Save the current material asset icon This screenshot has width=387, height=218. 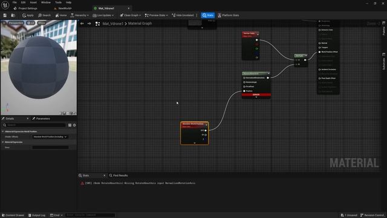(5, 15)
